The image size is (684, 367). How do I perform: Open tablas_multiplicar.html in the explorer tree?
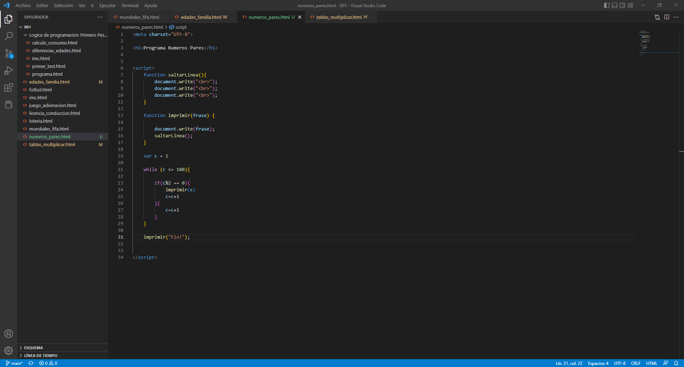[x=63, y=144]
